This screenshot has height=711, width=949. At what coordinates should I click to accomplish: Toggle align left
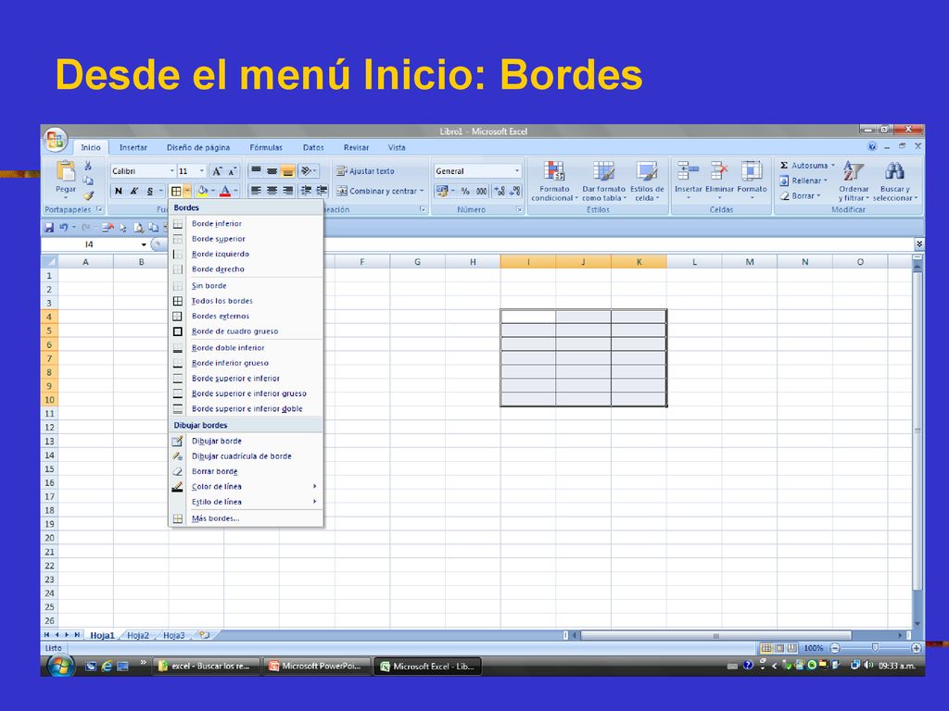(x=256, y=191)
